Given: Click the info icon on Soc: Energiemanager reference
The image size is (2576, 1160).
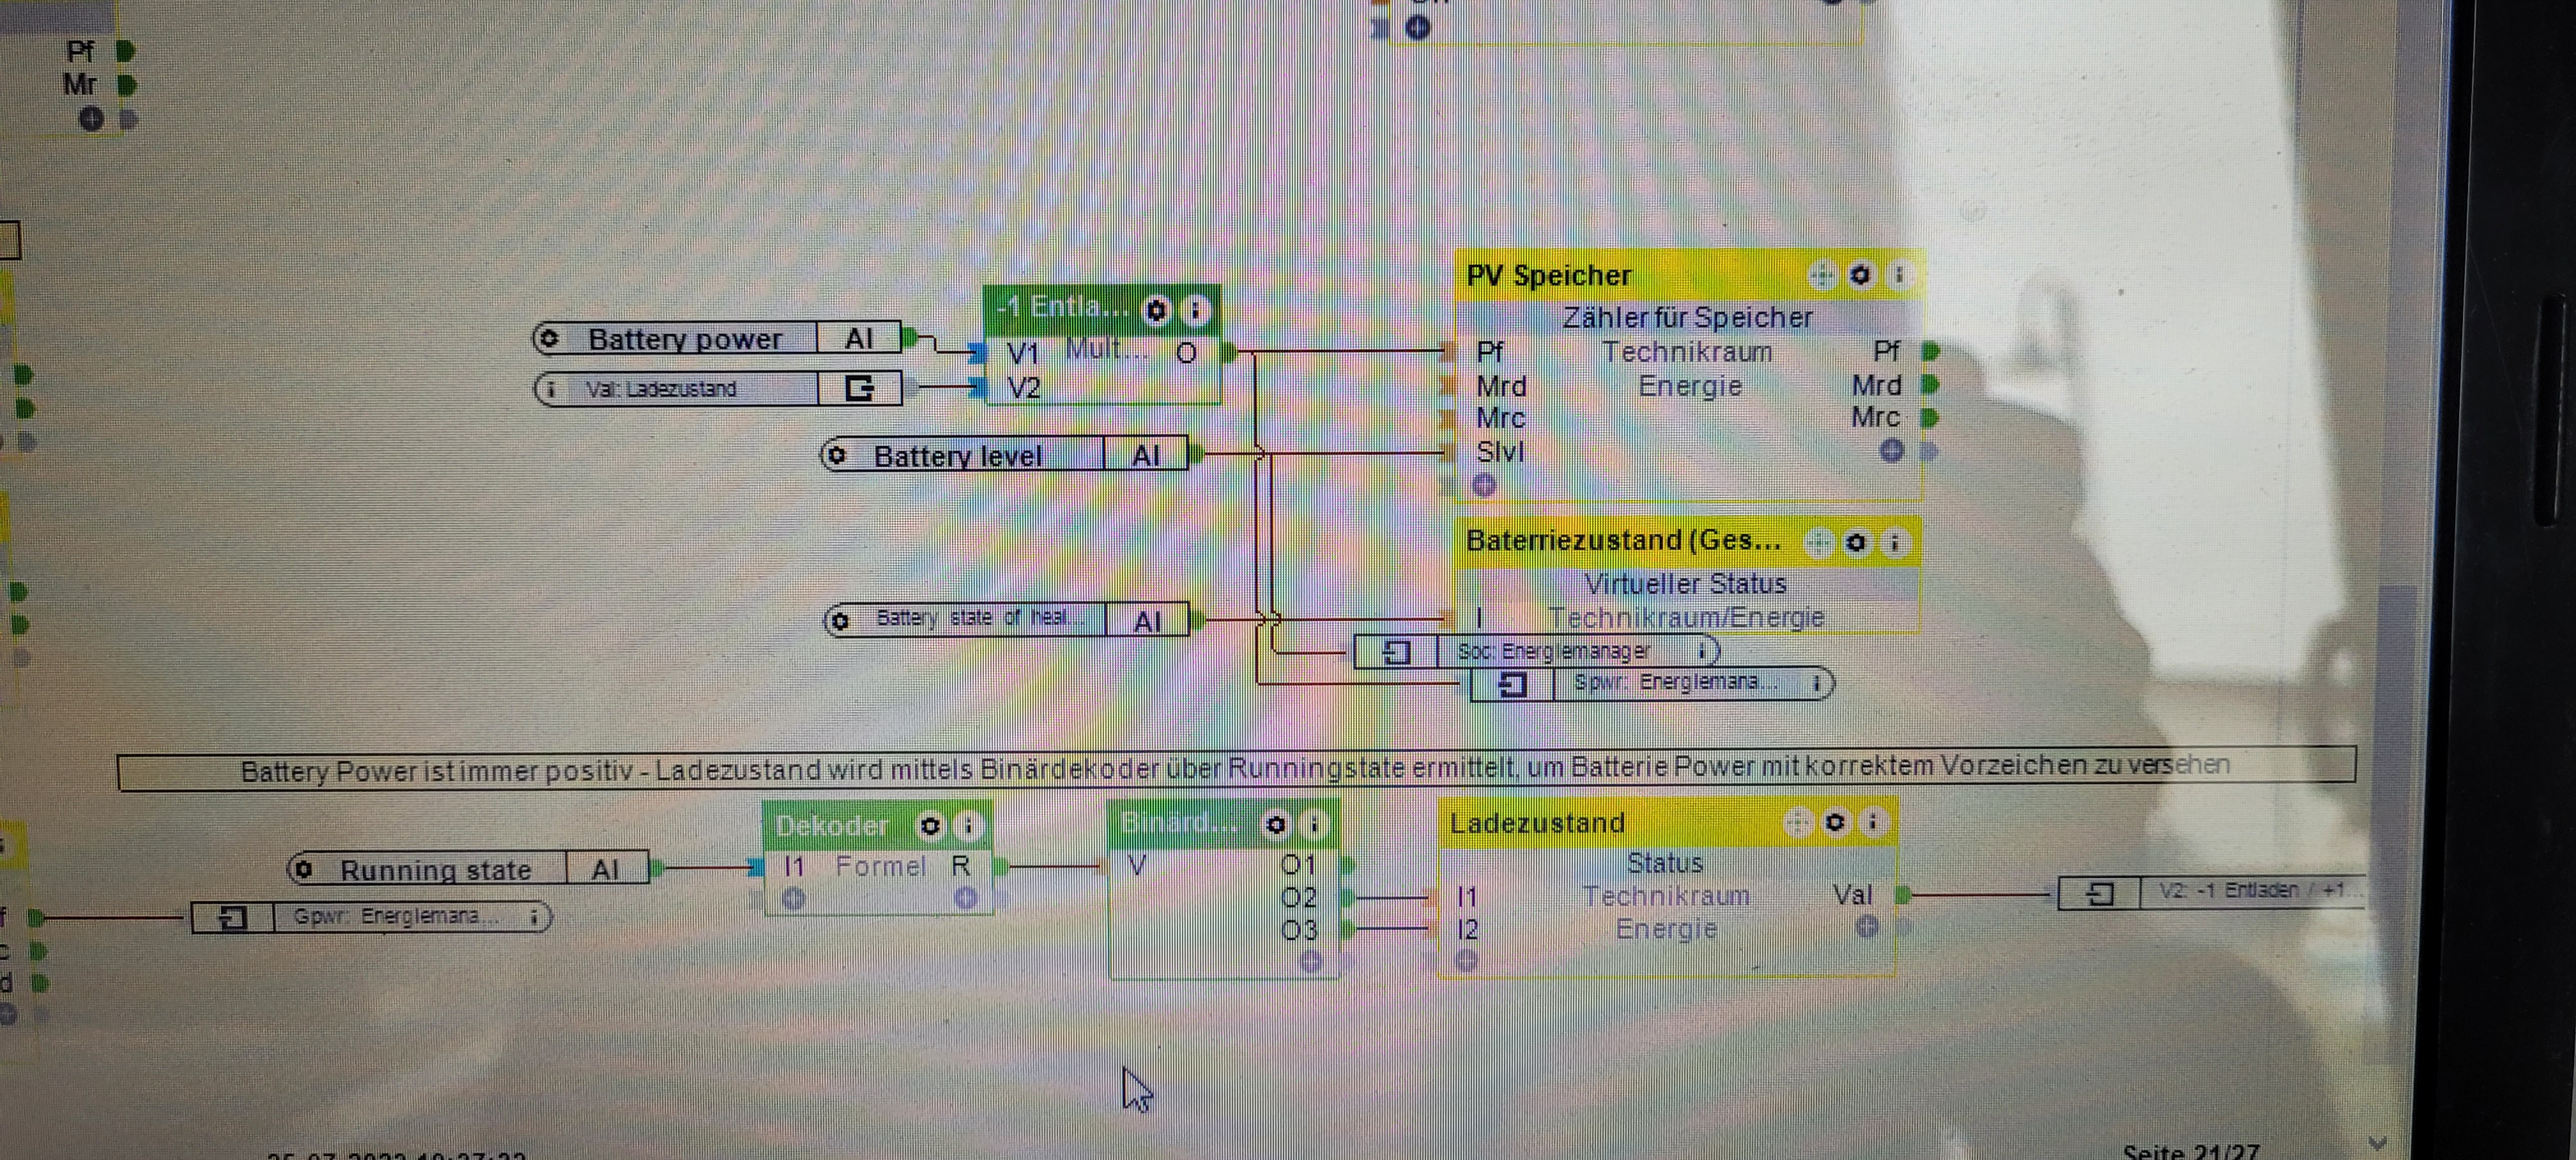Looking at the screenshot, I should [1701, 652].
